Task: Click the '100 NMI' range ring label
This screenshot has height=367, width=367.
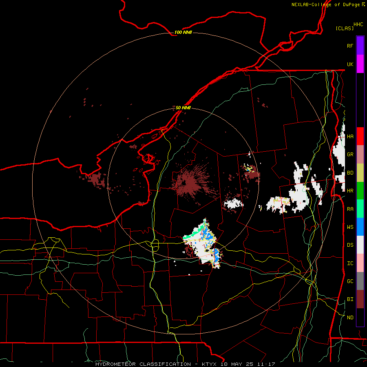Action: tap(183, 32)
